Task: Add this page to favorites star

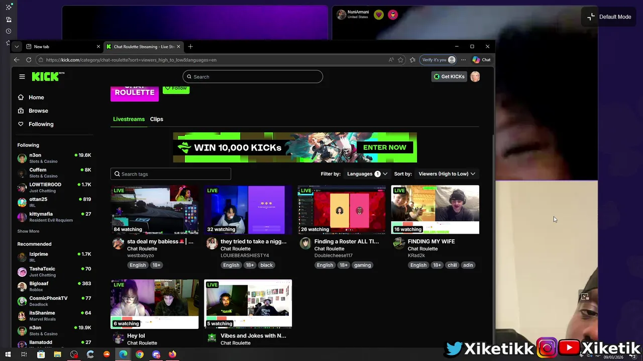Action: tap(400, 60)
